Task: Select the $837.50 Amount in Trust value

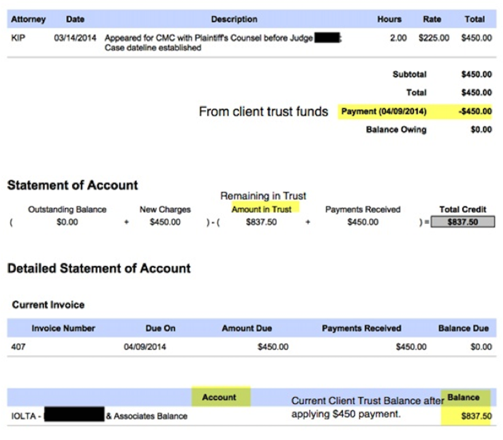Action: tap(261, 222)
